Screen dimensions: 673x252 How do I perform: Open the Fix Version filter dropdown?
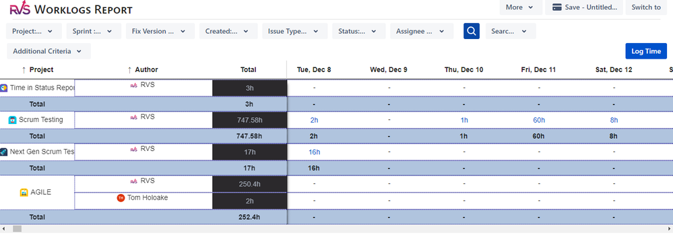tap(160, 32)
